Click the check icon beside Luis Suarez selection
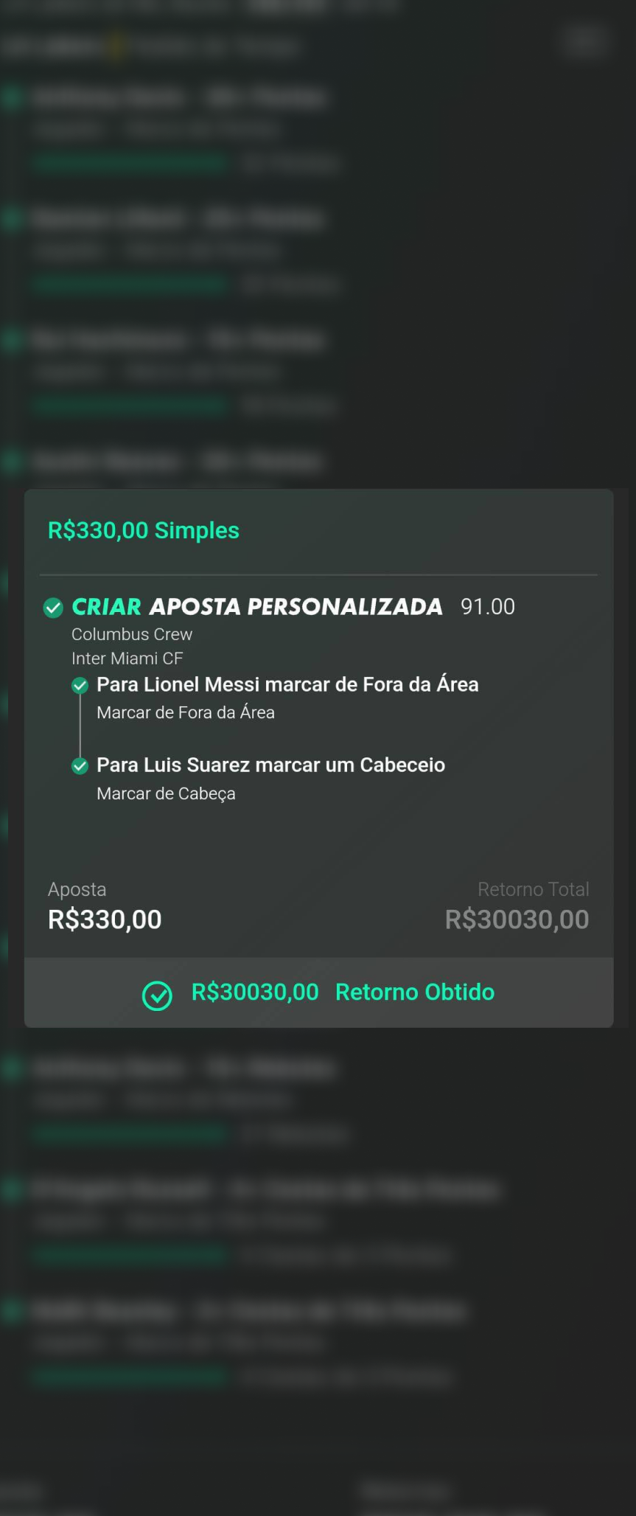 80,766
